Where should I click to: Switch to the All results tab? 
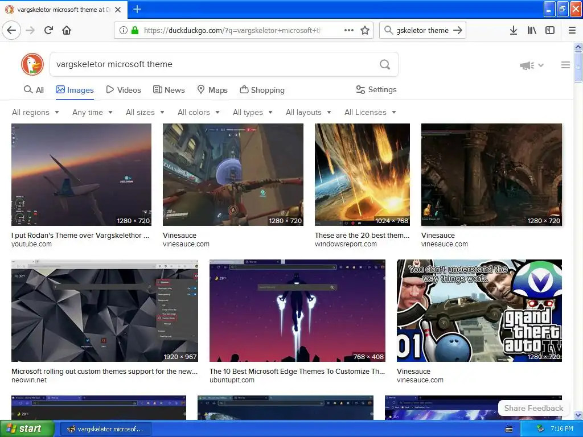(34, 90)
